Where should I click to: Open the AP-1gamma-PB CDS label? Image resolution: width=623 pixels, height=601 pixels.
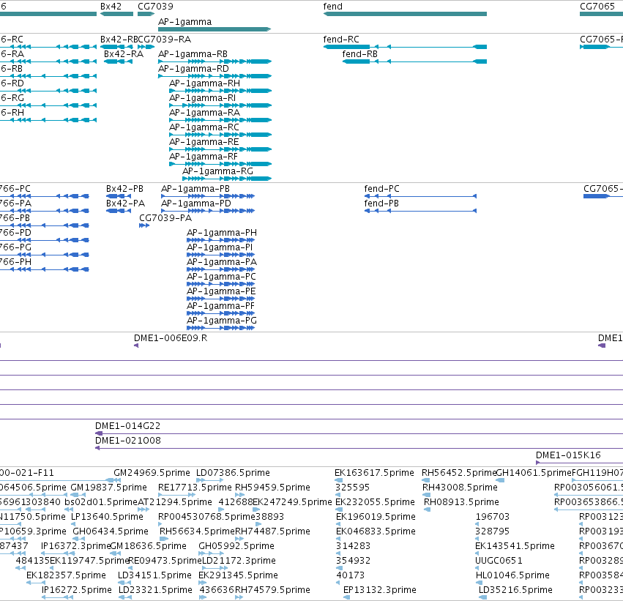pos(195,189)
